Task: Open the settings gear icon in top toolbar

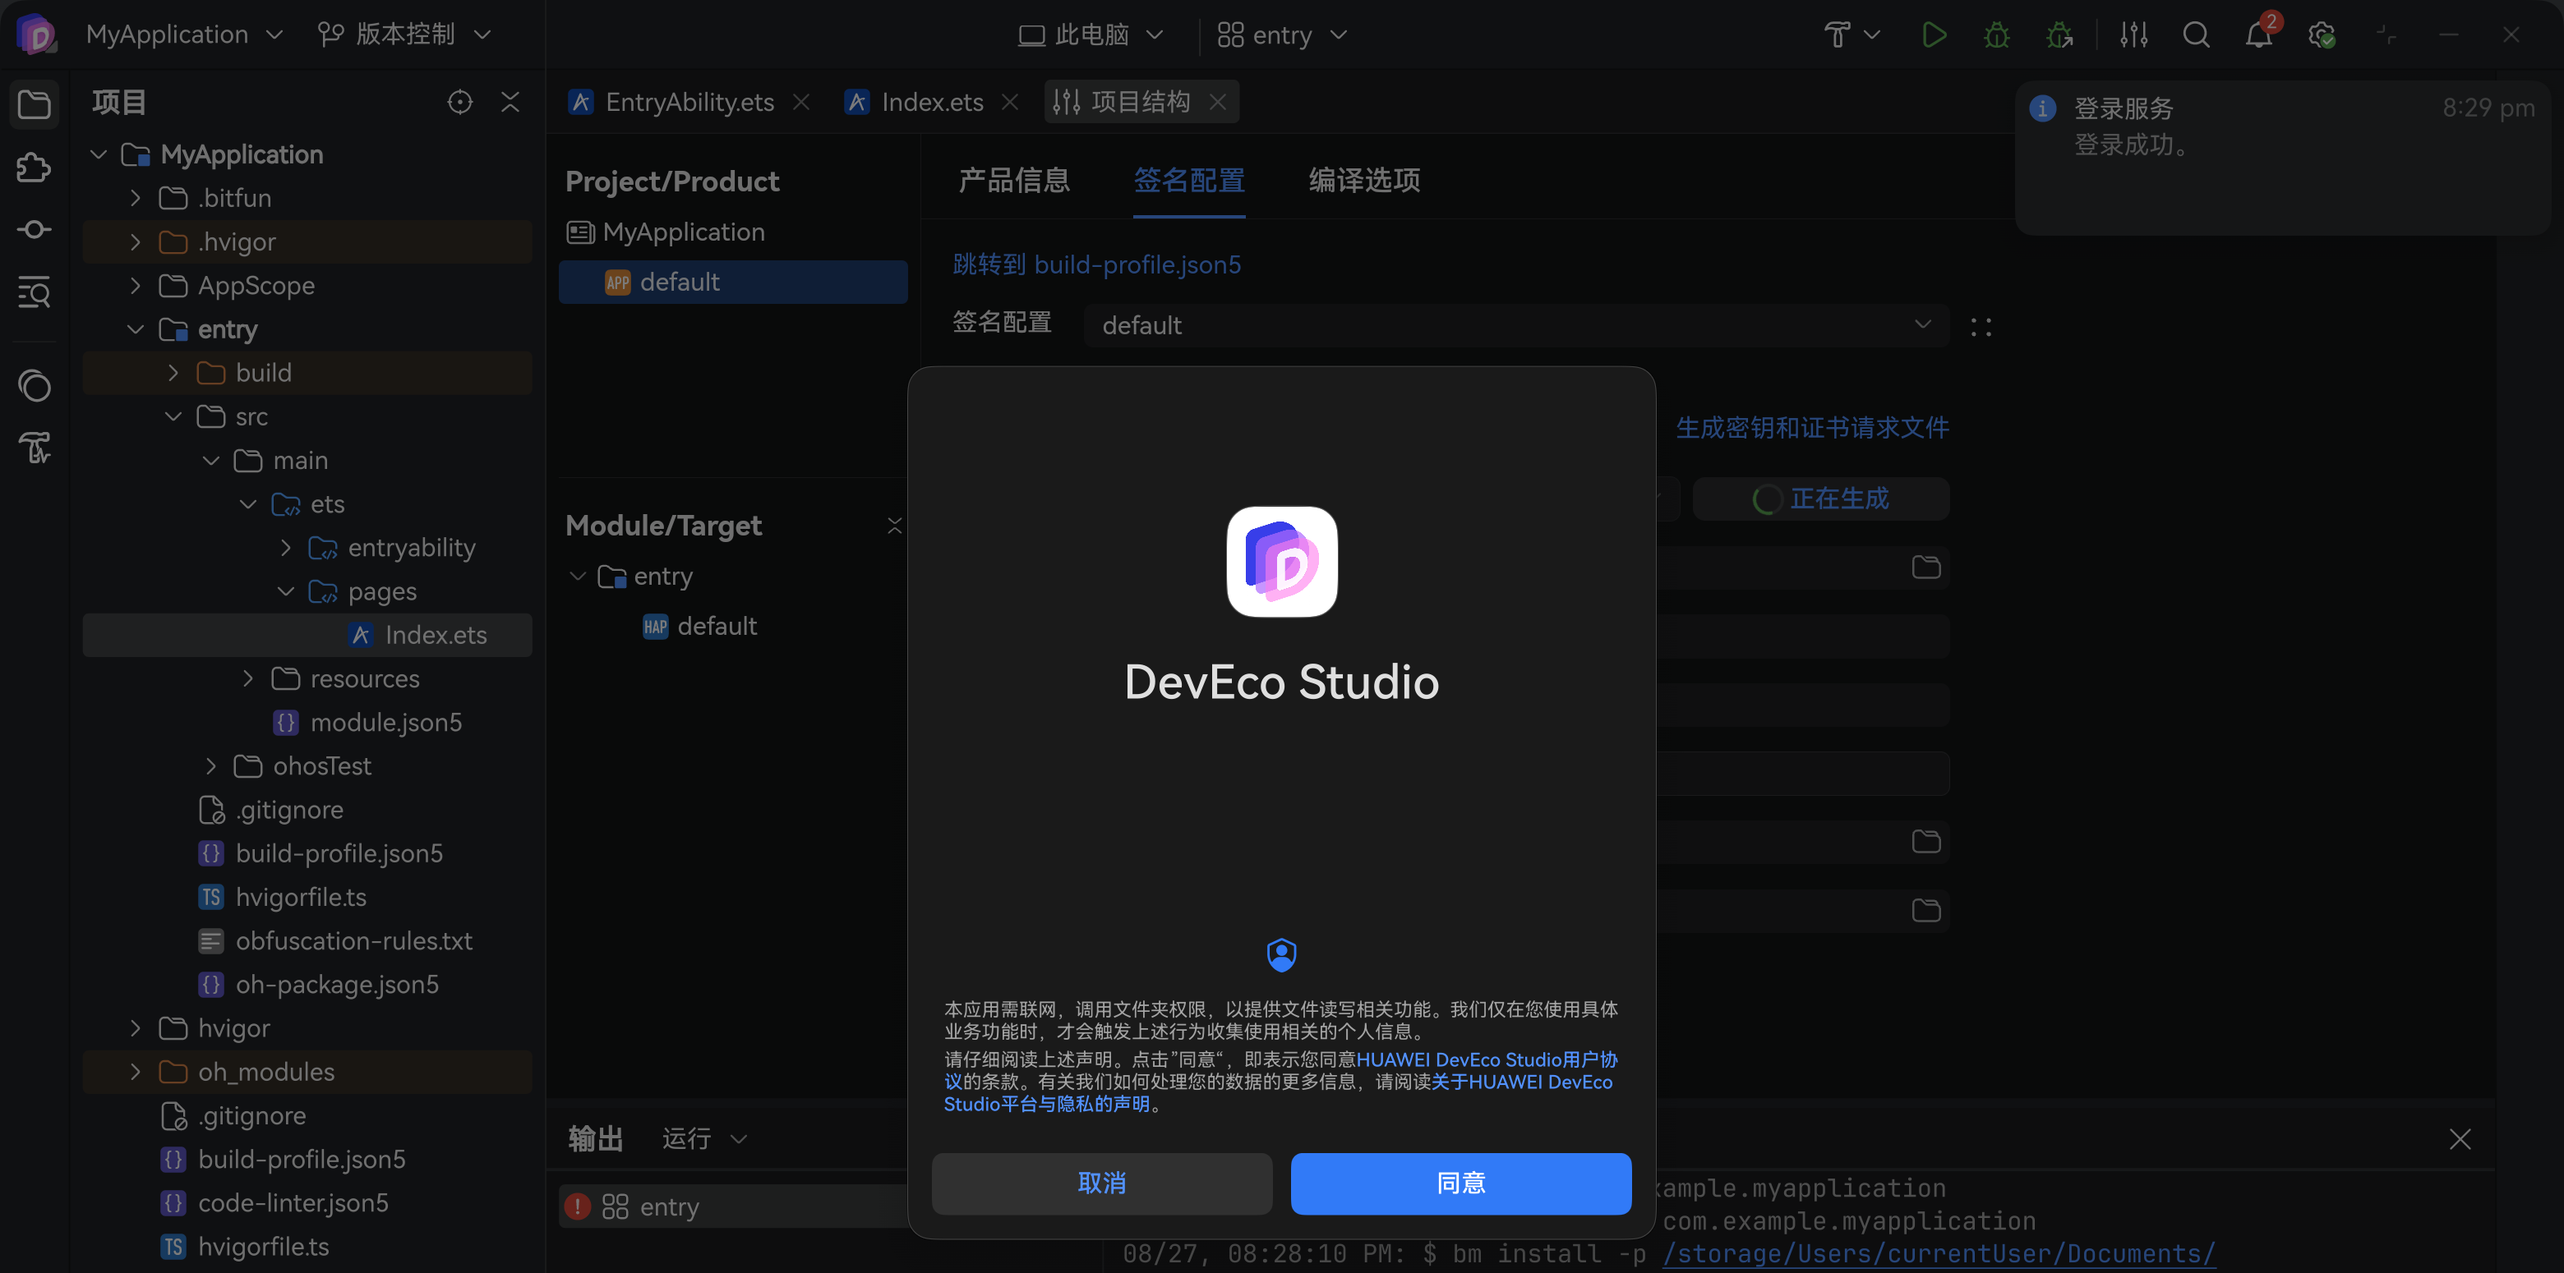Action: [2321, 34]
